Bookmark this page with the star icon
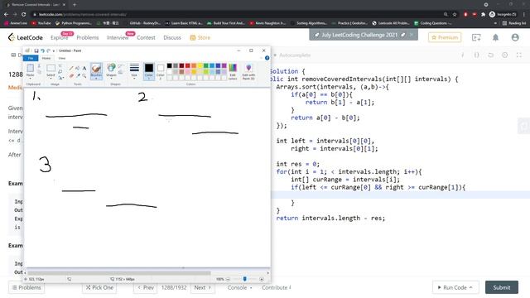 pyautogui.click(x=455, y=14)
